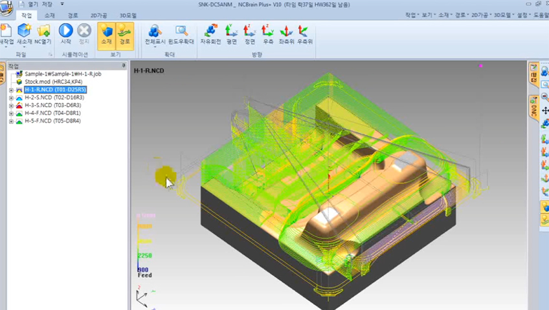The height and width of the screenshot is (310, 549).
Task: Click the 전체표시 fit-all view icon
Action: (x=155, y=30)
